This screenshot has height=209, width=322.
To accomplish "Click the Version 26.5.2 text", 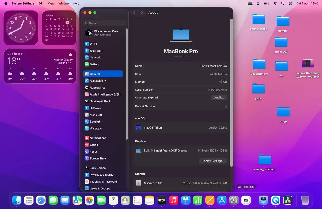I will [x=218, y=128].
